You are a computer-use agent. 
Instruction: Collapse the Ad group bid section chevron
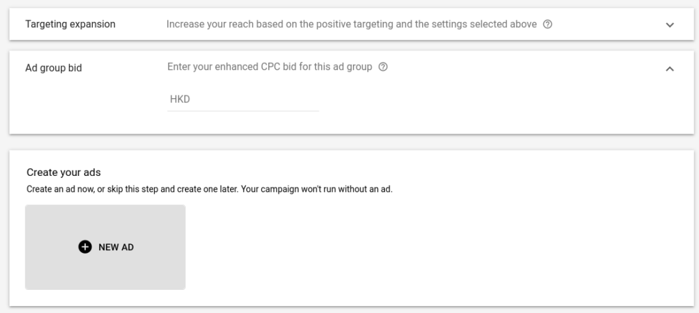(x=670, y=69)
